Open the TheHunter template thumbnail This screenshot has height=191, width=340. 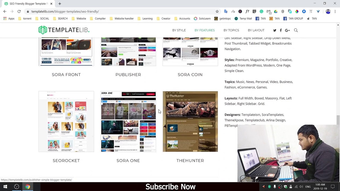pos(190,121)
